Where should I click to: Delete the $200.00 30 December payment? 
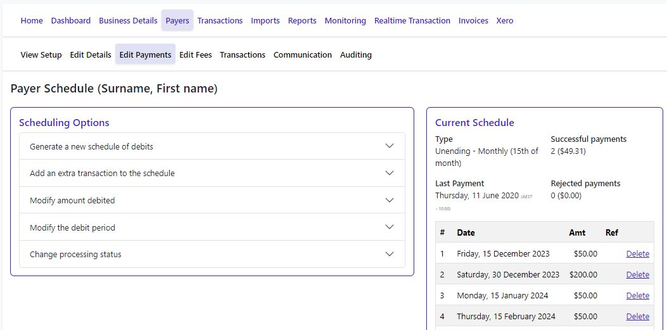tap(637, 274)
